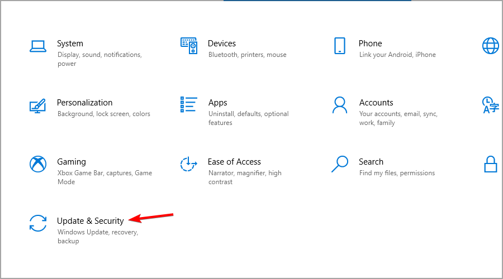Click 'Background, lock screen, colors' text
This screenshot has height=279, width=503.
104,114
